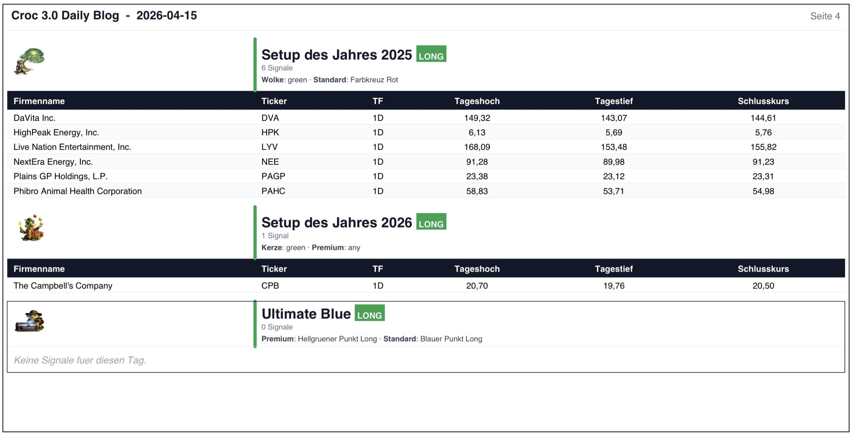Image resolution: width=852 pixels, height=434 pixels.
Task: Select the DaVita Inc. row
Action: click(34, 118)
